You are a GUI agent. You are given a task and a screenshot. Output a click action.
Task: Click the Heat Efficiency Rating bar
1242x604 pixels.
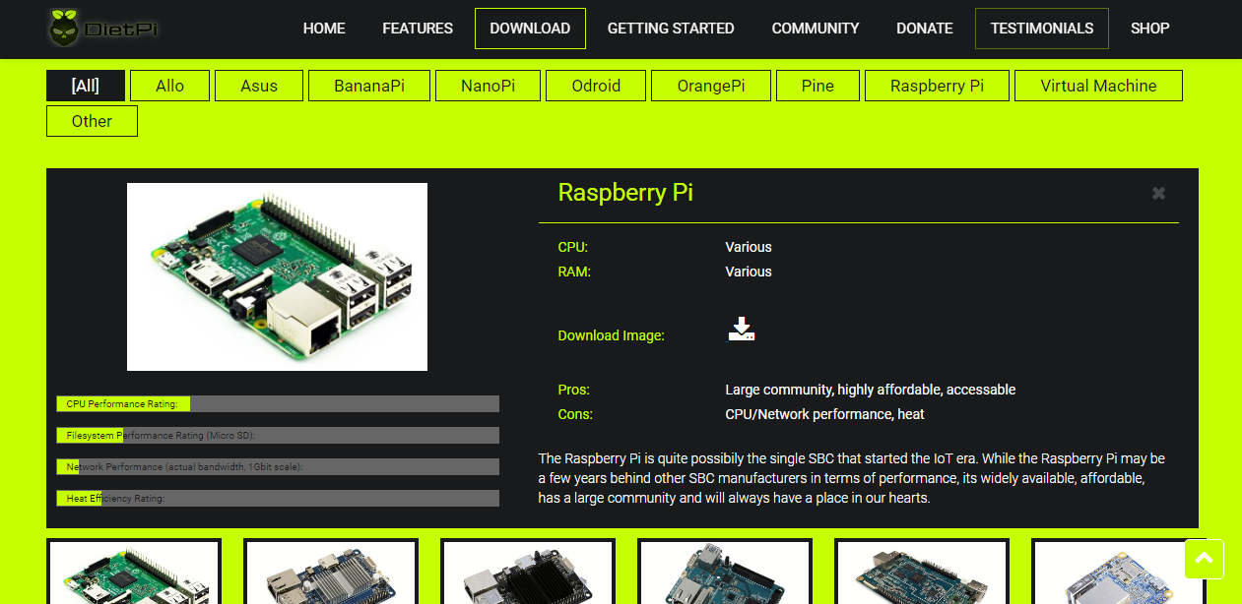(278, 498)
